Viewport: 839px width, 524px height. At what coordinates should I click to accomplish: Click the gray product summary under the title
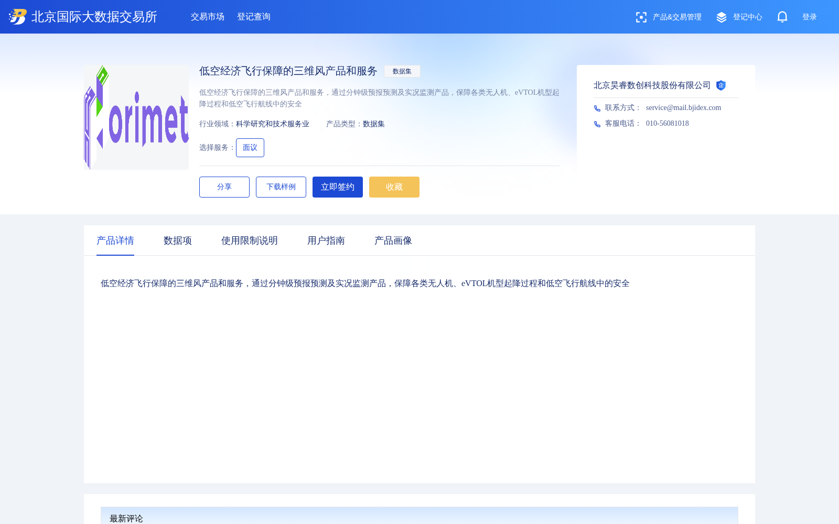(x=379, y=98)
